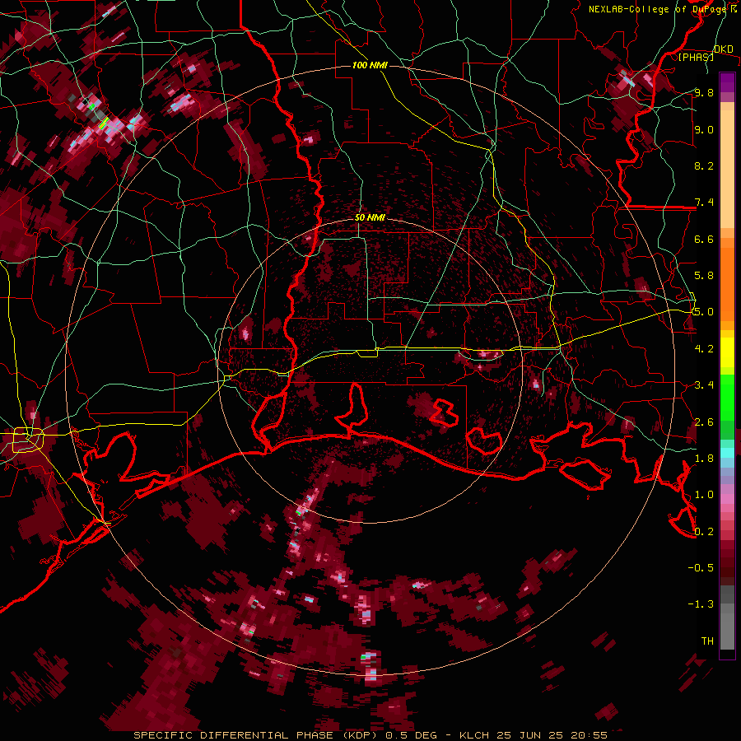Click the 0.5 DEG elevation angle text
This screenshot has height=741, width=741.
coord(411,735)
